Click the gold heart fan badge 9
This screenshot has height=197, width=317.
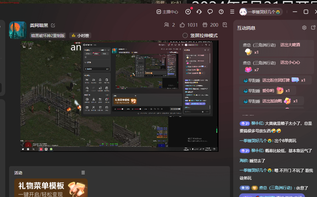tap(255, 188)
